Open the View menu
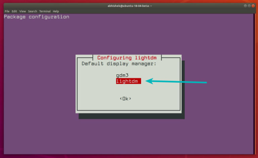This screenshot has height=158, width=258. pyautogui.click(x=23, y=11)
